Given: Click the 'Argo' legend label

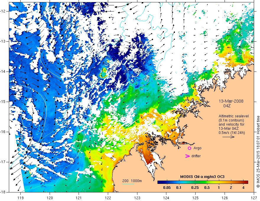Looking at the screenshot, I should 197,148.
